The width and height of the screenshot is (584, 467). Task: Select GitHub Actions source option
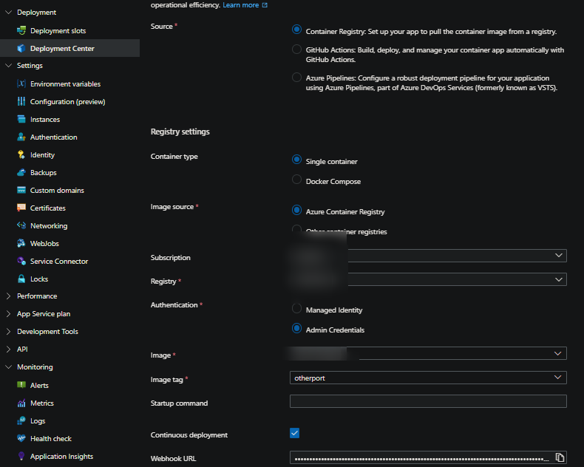[296, 50]
